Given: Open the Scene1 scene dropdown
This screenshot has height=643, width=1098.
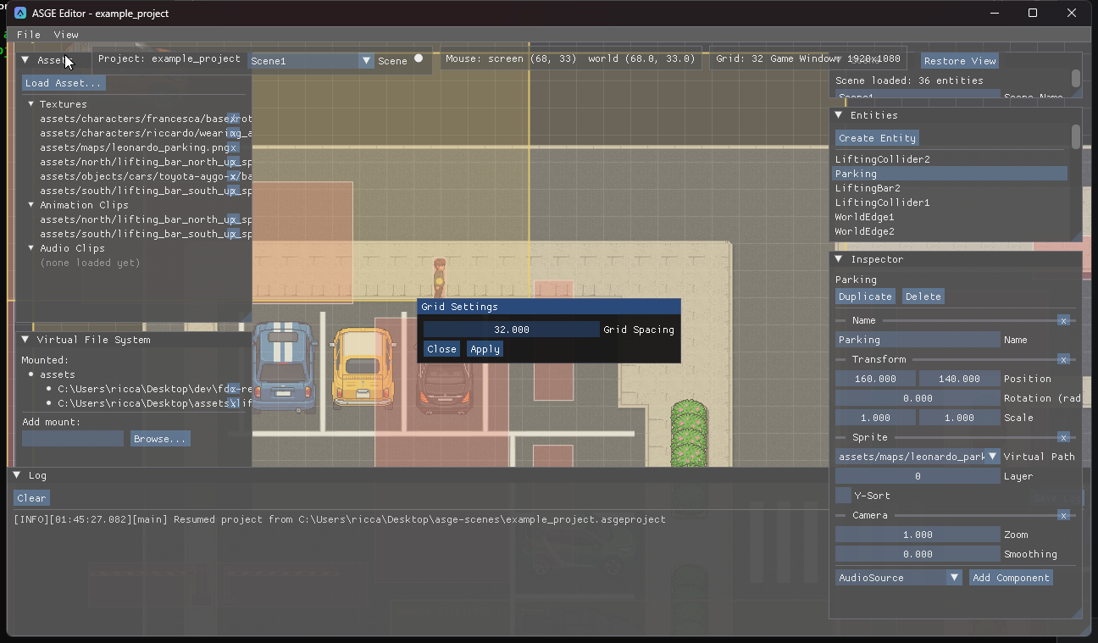Looking at the screenshot, I should [x=311, y=61].
